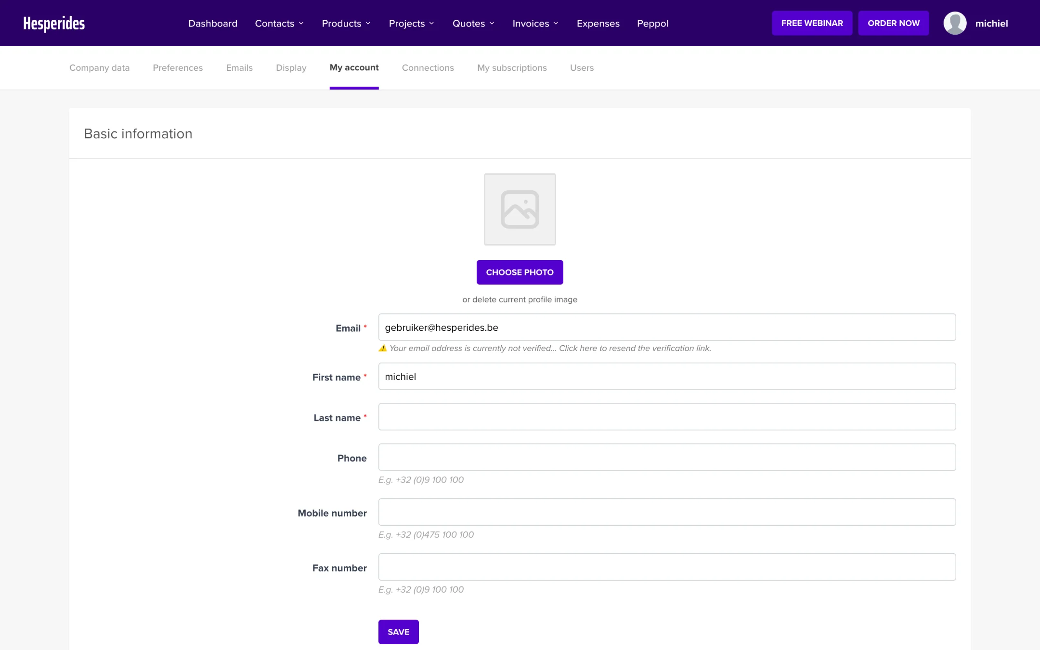
Task: Go to Dashboard in top navigation
Action: 213,23
